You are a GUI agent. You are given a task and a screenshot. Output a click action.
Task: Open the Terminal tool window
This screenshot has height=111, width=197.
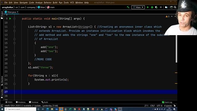tap(34, 102)
